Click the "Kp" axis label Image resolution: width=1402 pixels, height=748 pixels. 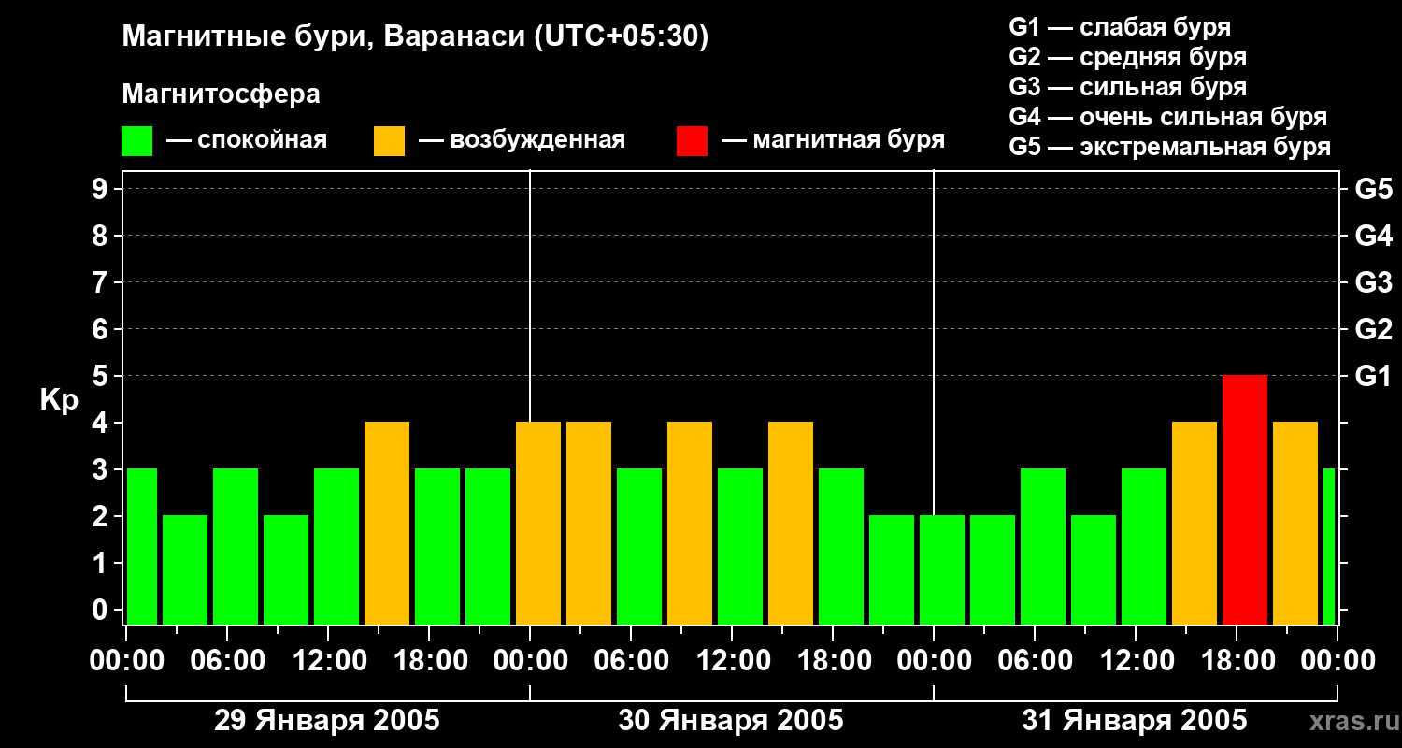click(59, 399)
